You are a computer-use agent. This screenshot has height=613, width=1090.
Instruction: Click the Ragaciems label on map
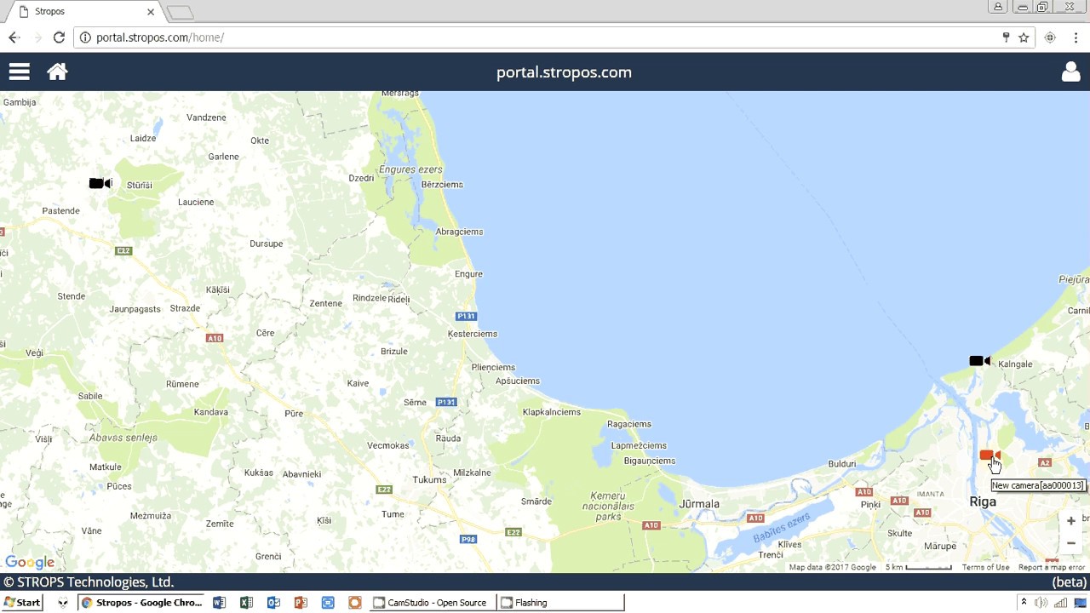point(629,424)
